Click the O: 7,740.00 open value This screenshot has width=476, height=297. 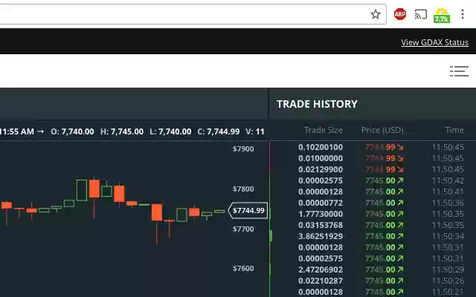coord(72,132)
